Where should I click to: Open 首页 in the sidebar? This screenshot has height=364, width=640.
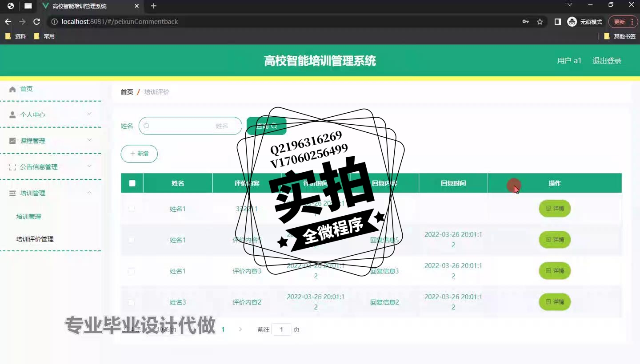26,89
